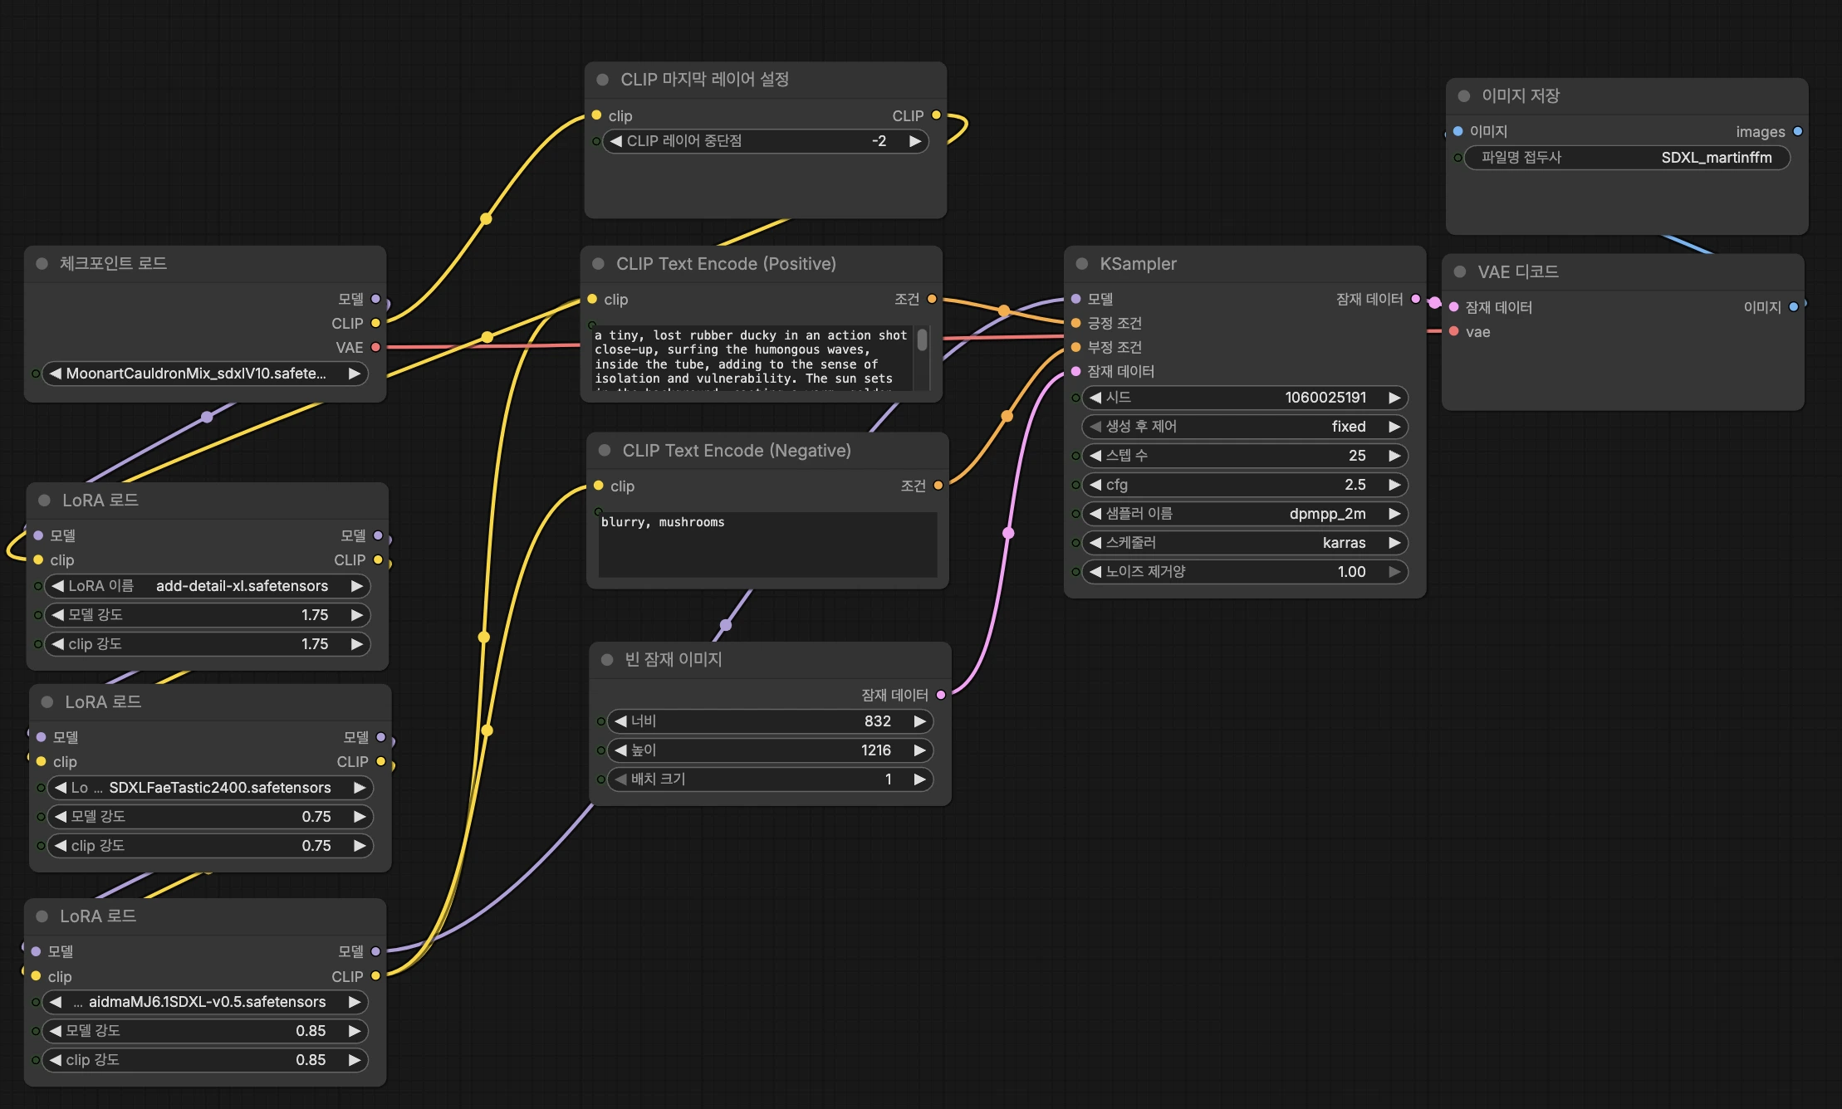Screen dimensions: 1842x1109
Task: Click clip input socket on CLIP Text Encode (Negative)
Action: coord(598,486)
